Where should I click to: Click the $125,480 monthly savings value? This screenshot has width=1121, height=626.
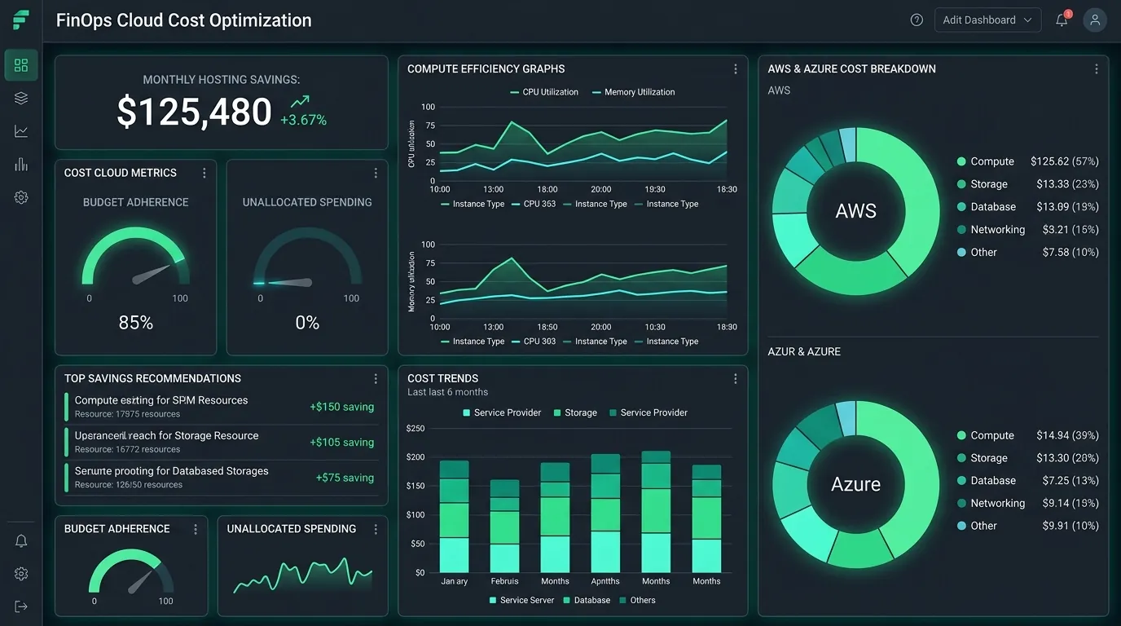(194, 112)
